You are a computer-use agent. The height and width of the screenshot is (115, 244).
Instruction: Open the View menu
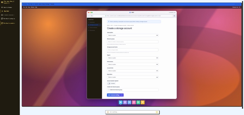pyautogui.click(x=29, y=7)
